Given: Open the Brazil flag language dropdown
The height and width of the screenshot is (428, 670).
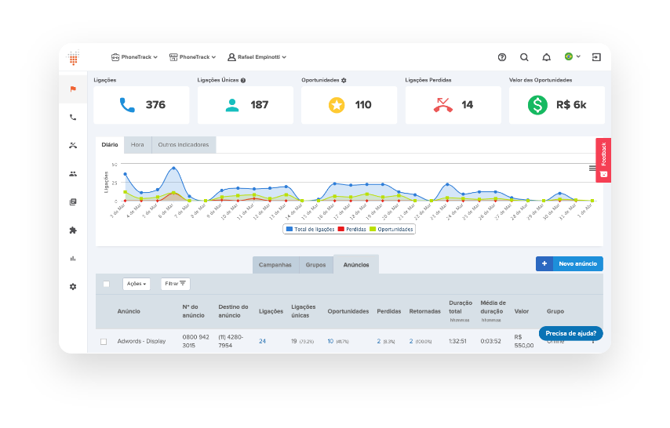Looking at the screenshot, I should point(572,56).
